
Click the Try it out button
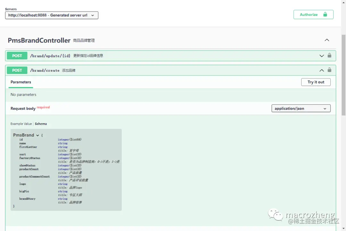pos(316,82)
